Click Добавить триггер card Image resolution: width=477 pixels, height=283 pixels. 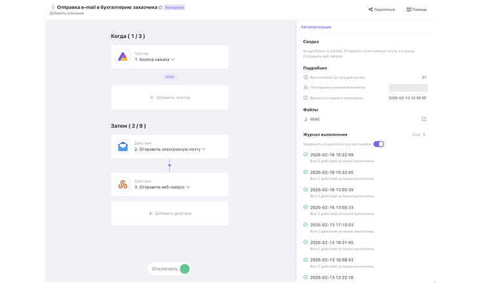(x=170, y=98)
